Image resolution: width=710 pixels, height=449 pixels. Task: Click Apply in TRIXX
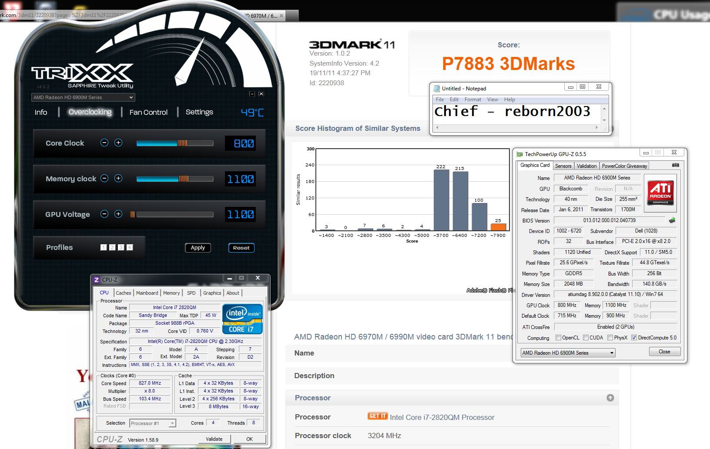coord(198,248)
